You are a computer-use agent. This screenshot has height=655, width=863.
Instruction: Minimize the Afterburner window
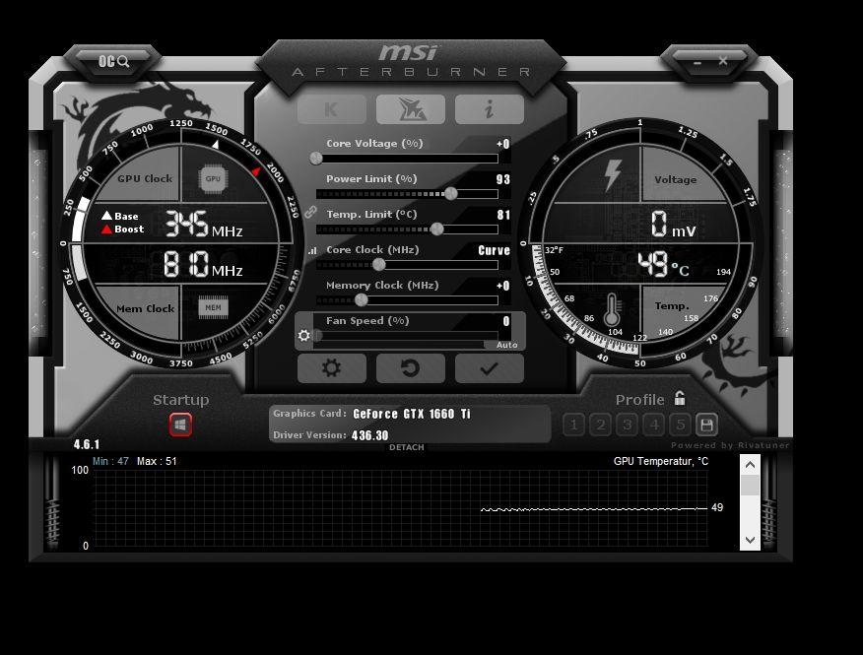[x=697, y=62]
